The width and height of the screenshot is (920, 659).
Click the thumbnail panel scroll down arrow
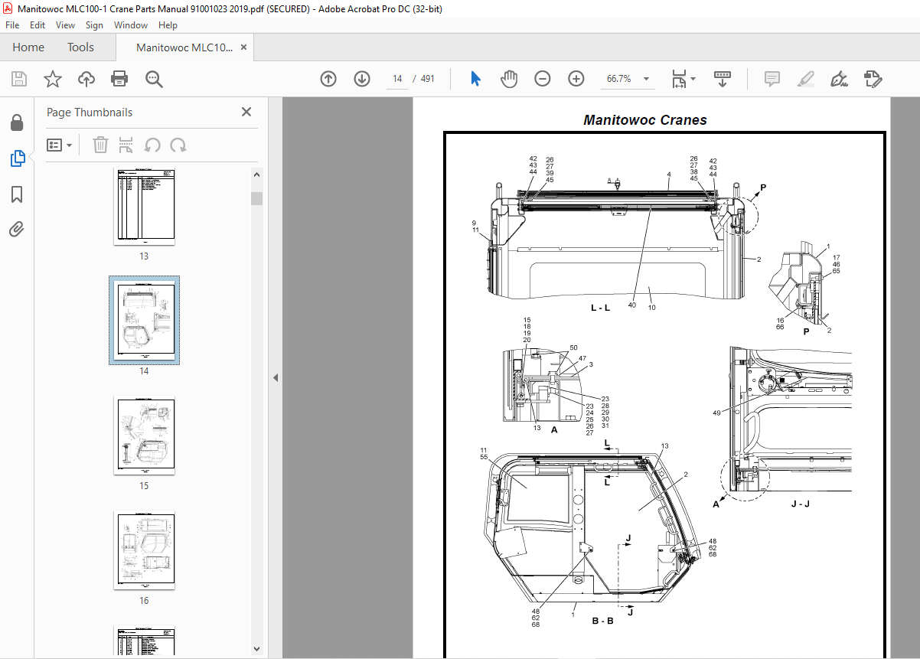tap(257, 649)
